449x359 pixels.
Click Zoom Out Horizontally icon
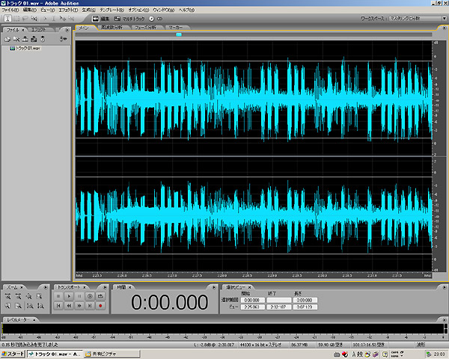18,296
